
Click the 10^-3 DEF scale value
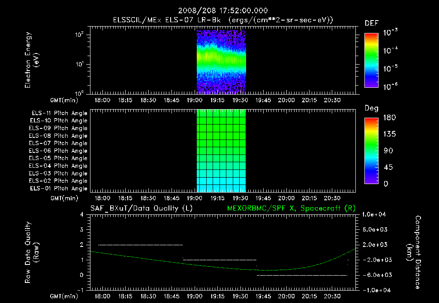coord(390,33)
